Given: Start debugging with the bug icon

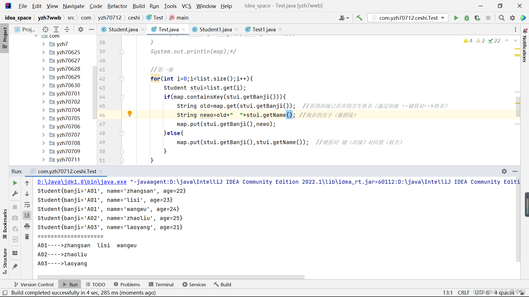Looking at the screenshot, I should 467,18.
